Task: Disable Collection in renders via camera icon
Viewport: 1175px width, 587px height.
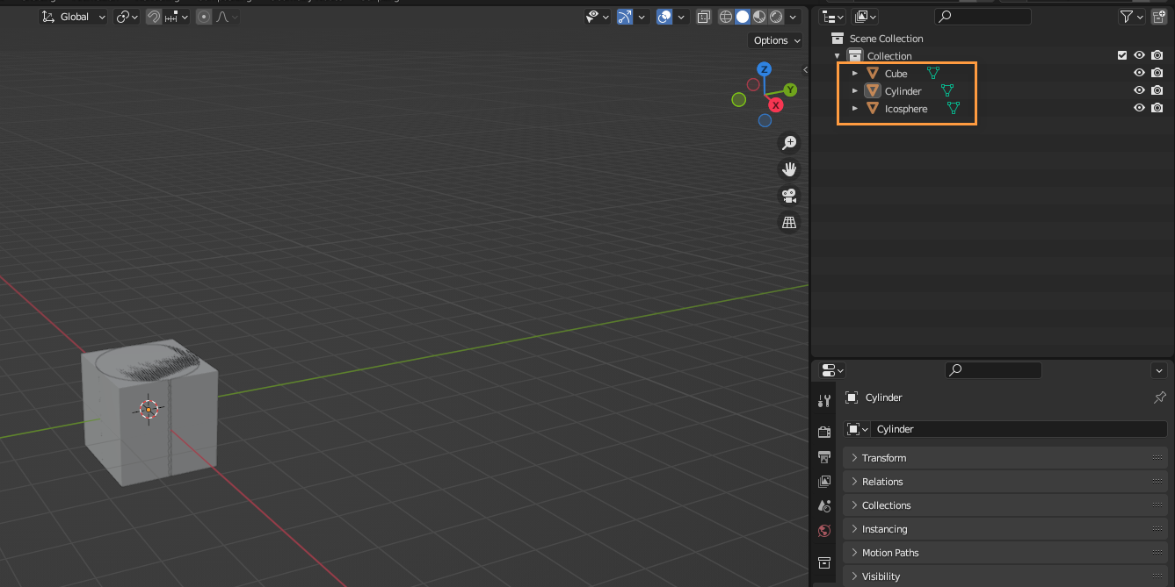Action: click(1157, 56)
